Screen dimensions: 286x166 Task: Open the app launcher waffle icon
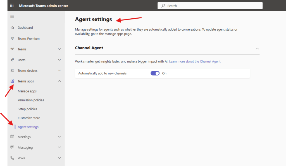[12, 6]
